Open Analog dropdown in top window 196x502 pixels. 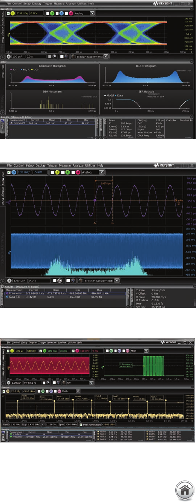pos(92,13)
